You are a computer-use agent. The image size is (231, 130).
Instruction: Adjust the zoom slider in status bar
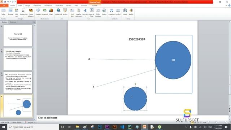(217, 122)
